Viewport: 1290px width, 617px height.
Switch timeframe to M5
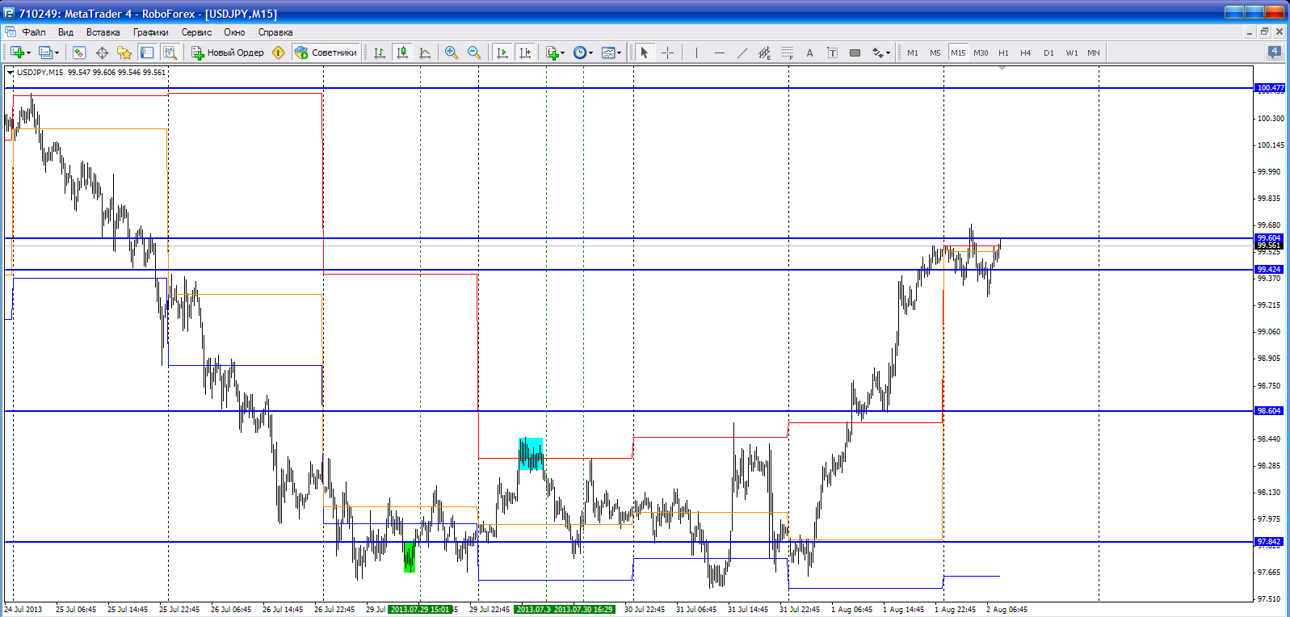[x=935, y=52]
